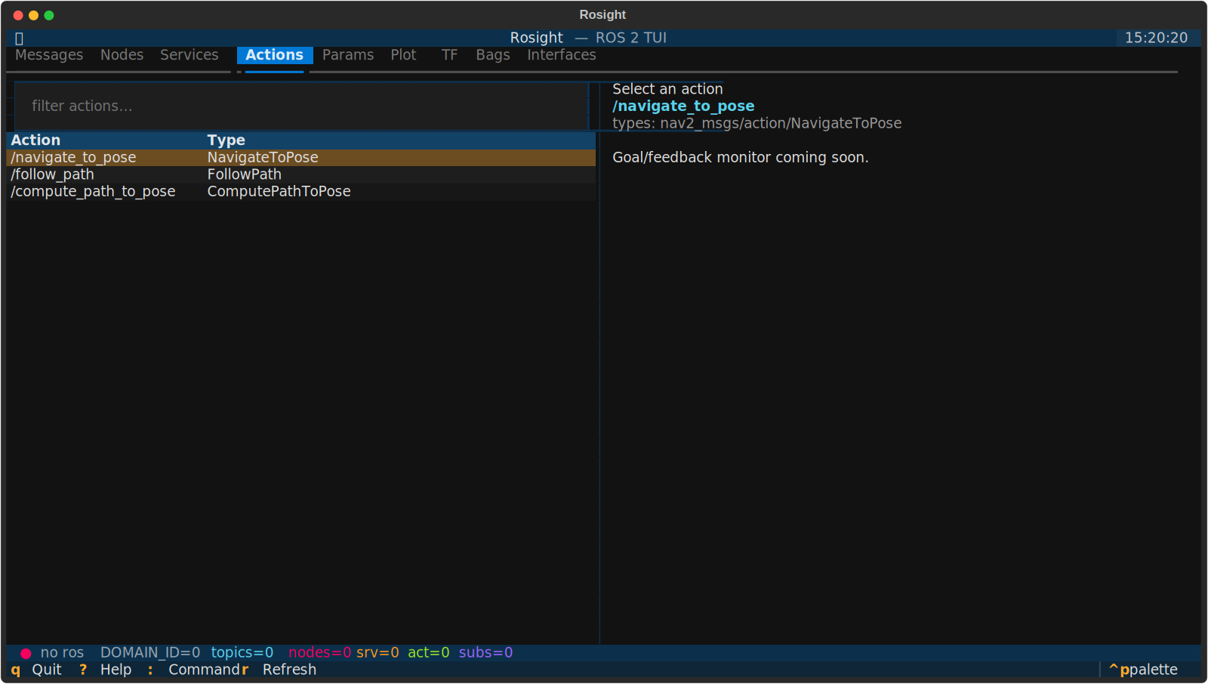
Task: Sort by the Action column header
Action: point(35,140)
